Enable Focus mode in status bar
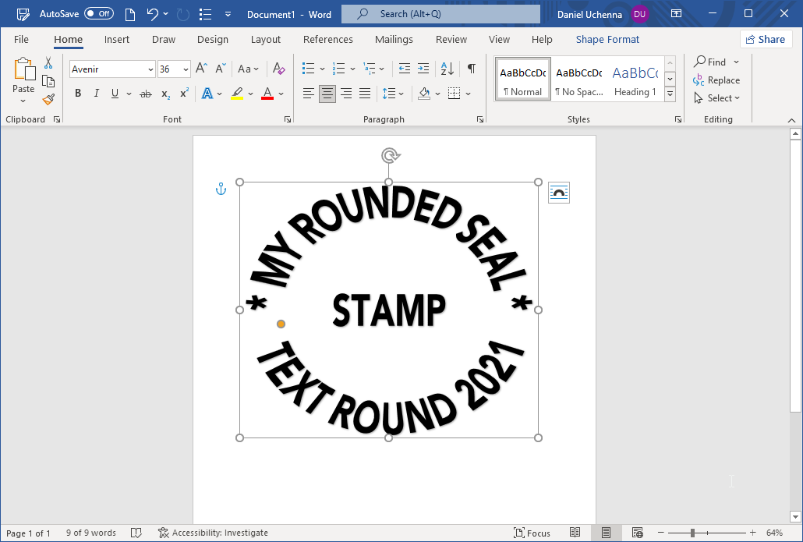This screenshot has width=803, height=542. pos(532,533)
